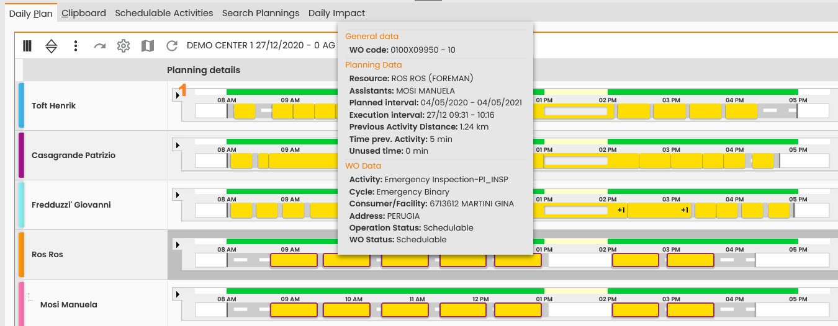Select Toft Henrik's yellow activity at 4 PM
This screenshot has height=326, width=838.
click(x=741, y=111)
